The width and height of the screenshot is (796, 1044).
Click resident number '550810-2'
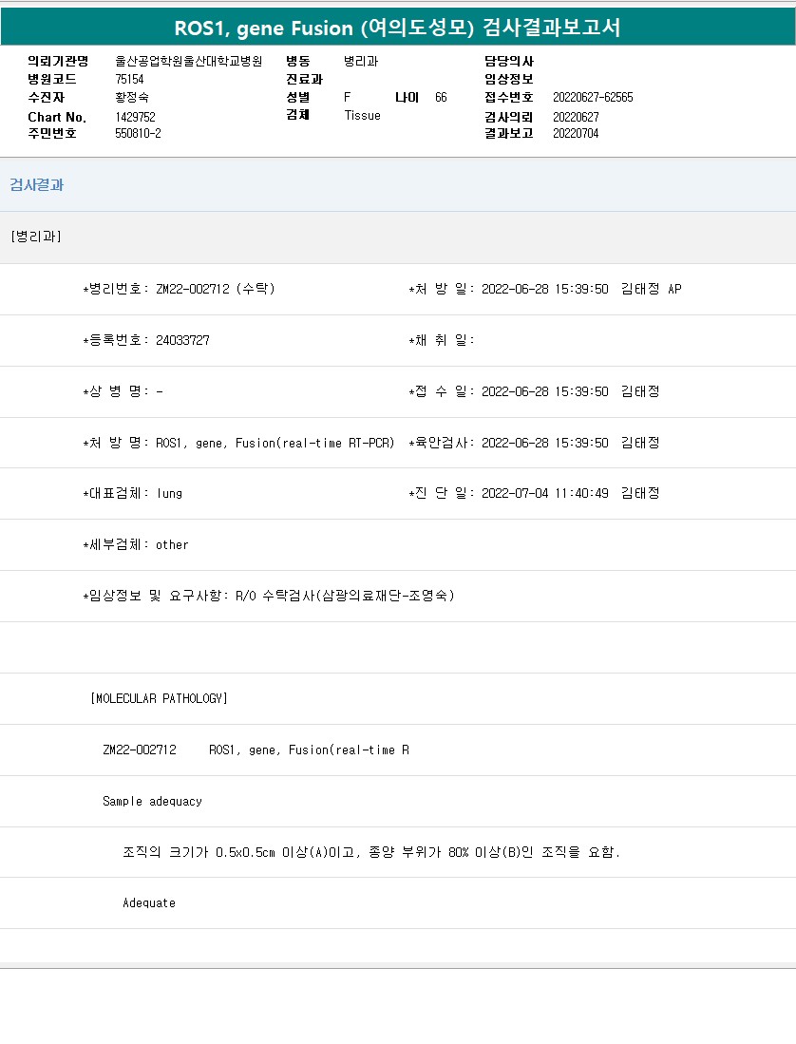[x=138, y=133]
